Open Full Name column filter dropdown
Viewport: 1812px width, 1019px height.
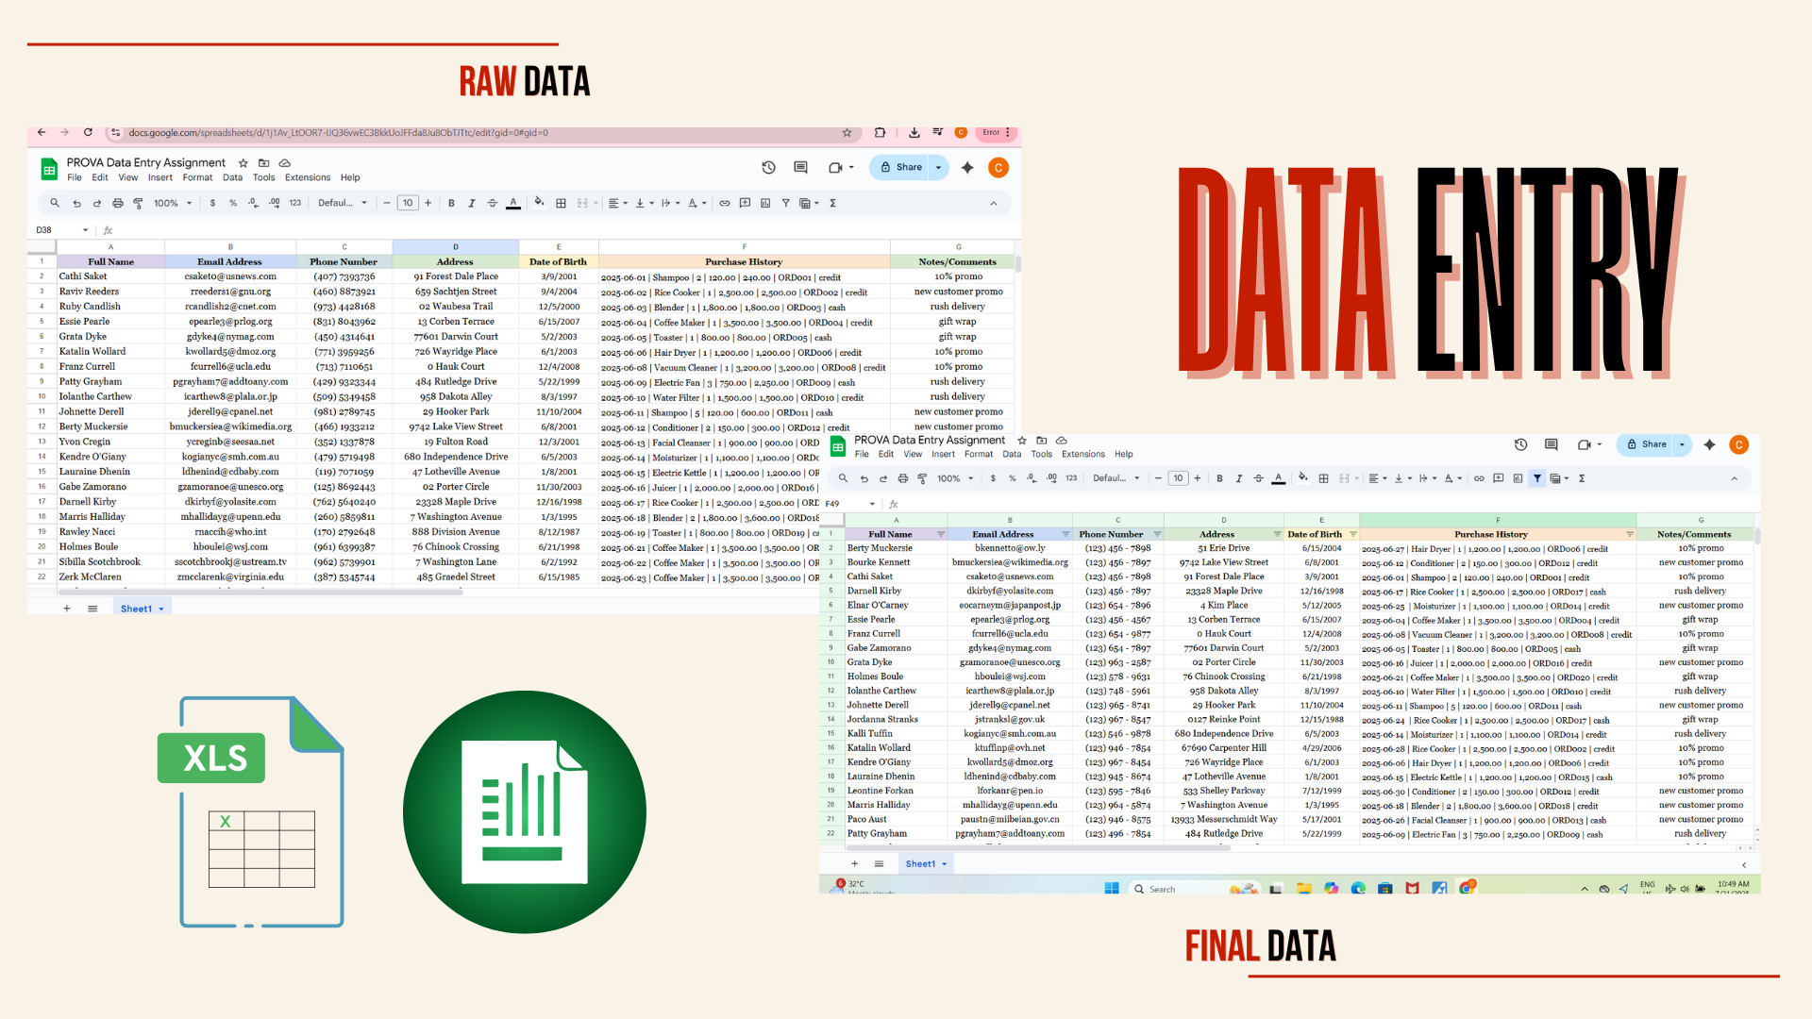pyautogui.click(x=940, y=534)
